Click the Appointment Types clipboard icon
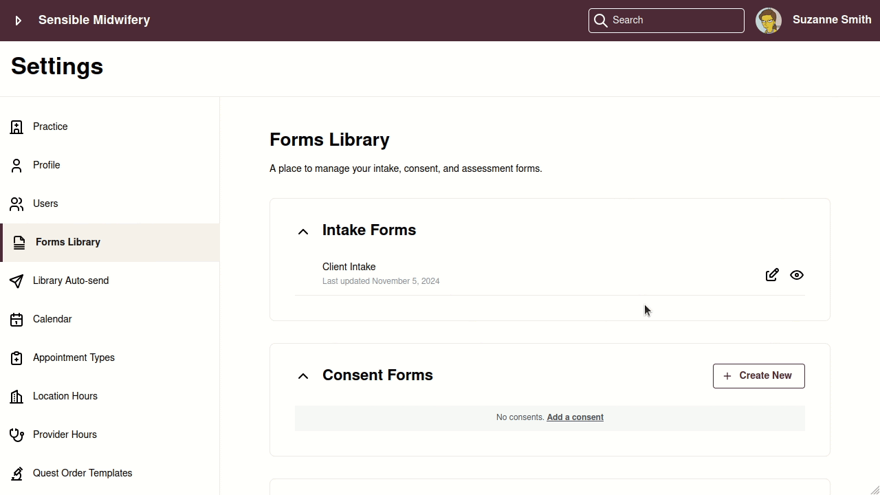The image size is (880, 495). pyautogui.click(x=16, y=358)
